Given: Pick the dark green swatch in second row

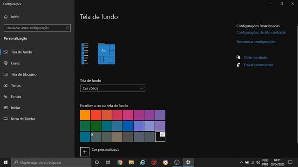Looking at the screenshot, I should [x=96, y=126].
